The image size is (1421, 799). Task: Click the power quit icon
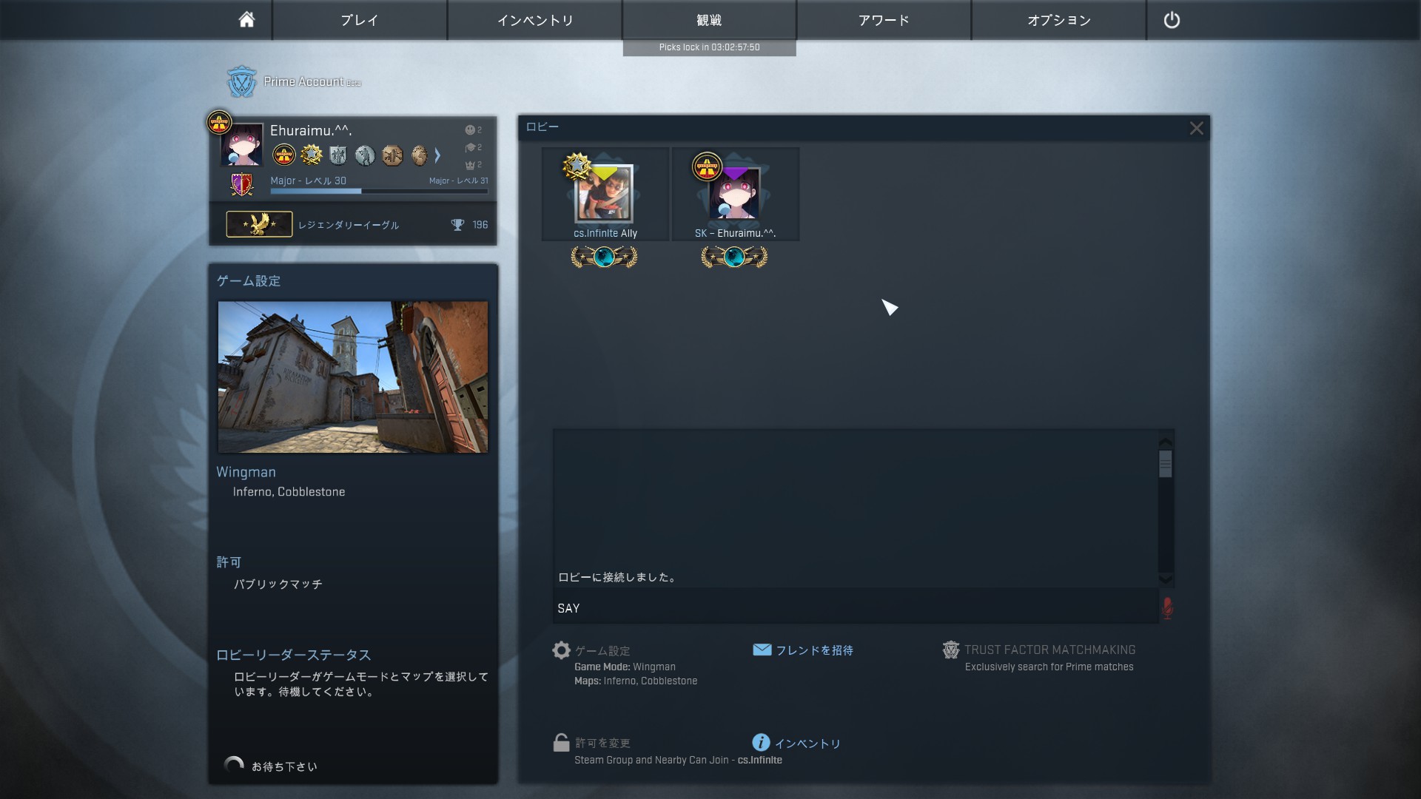1172,20
